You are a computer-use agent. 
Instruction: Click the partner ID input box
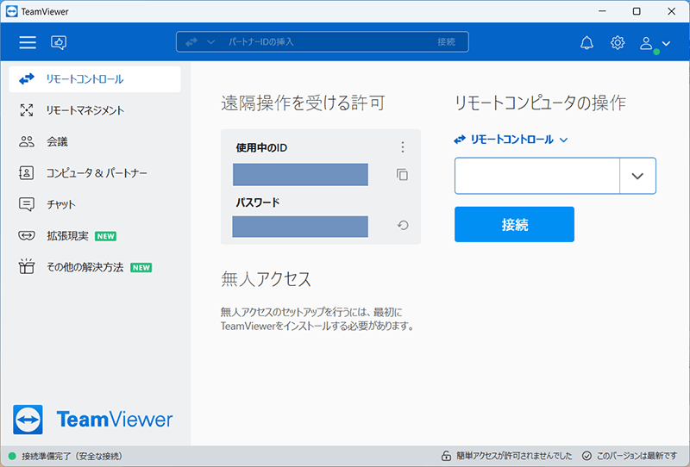click(x=536, y=176)
